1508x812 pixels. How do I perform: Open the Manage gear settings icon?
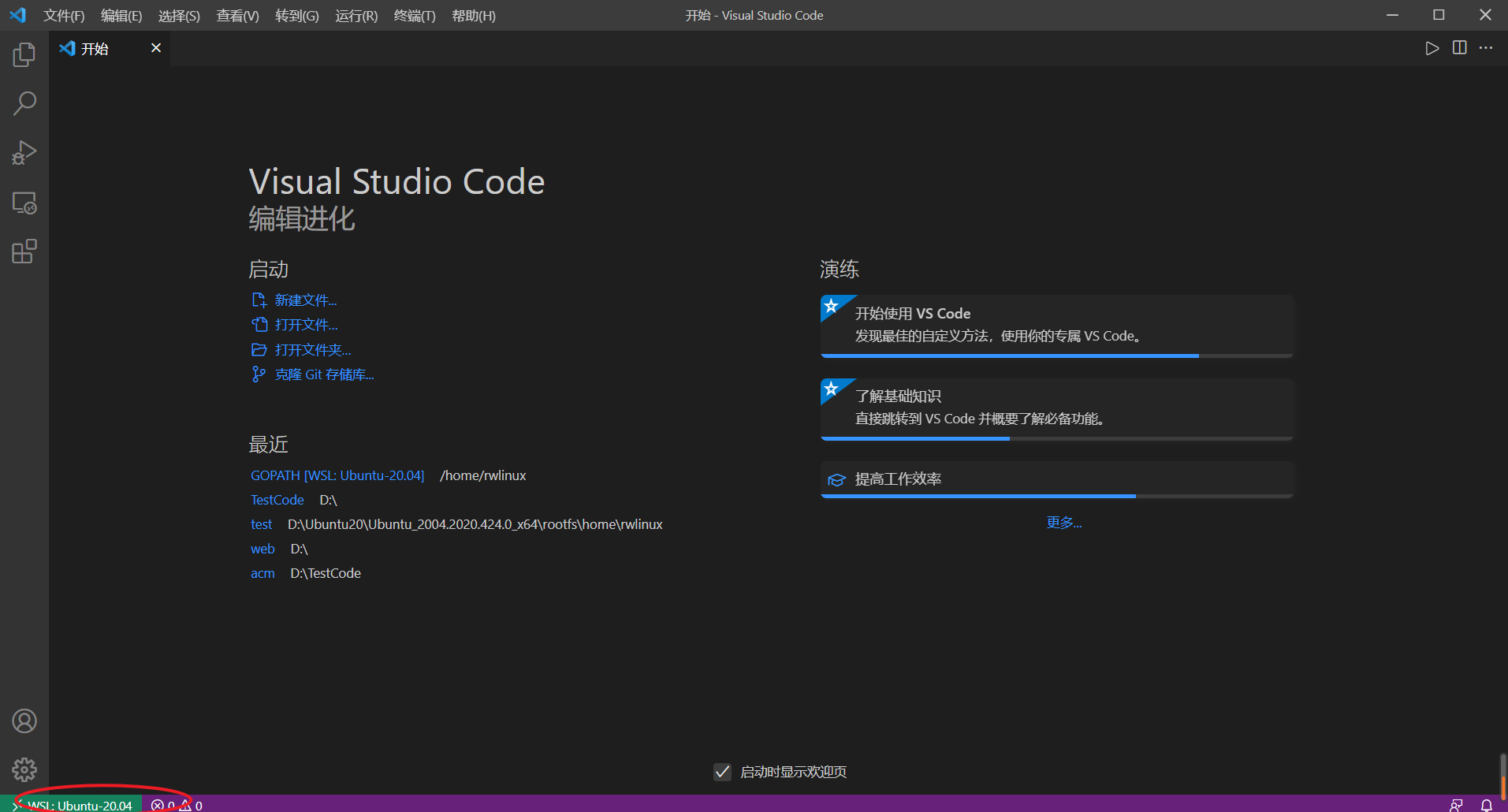[24, 769]
